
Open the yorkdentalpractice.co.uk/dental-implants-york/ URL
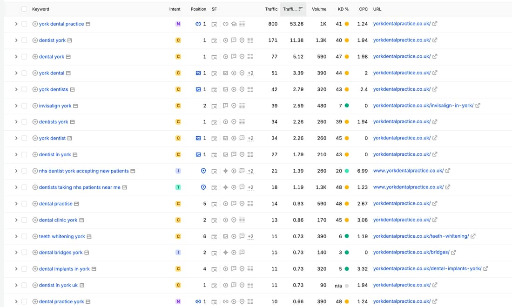click(x=427, y=268)
